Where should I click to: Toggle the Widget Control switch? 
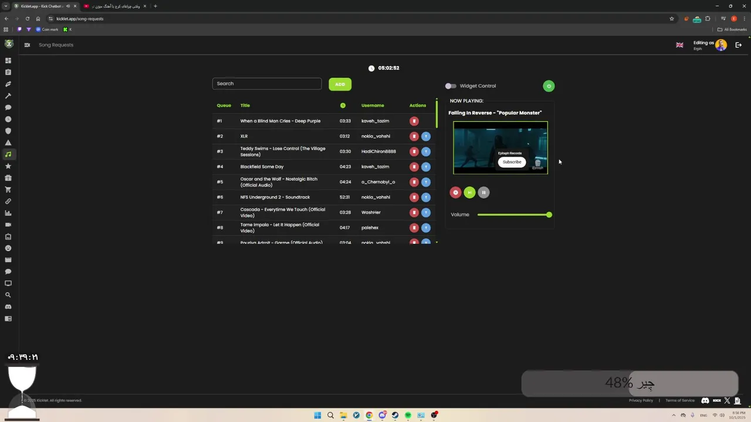[x=451, y=86]
